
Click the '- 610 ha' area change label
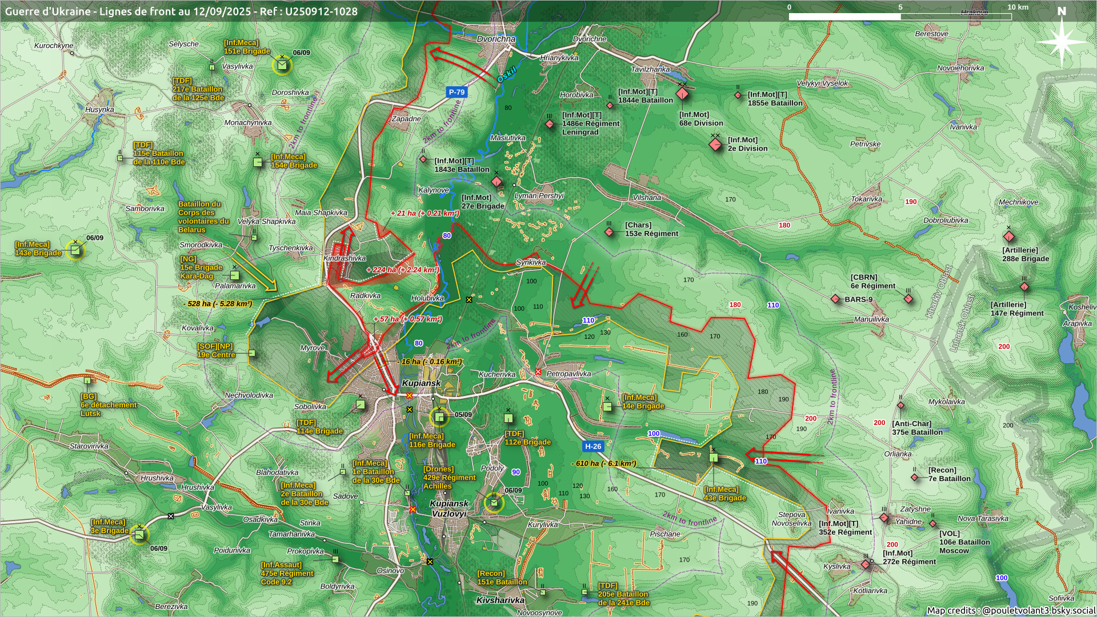[x=603, y=463]
